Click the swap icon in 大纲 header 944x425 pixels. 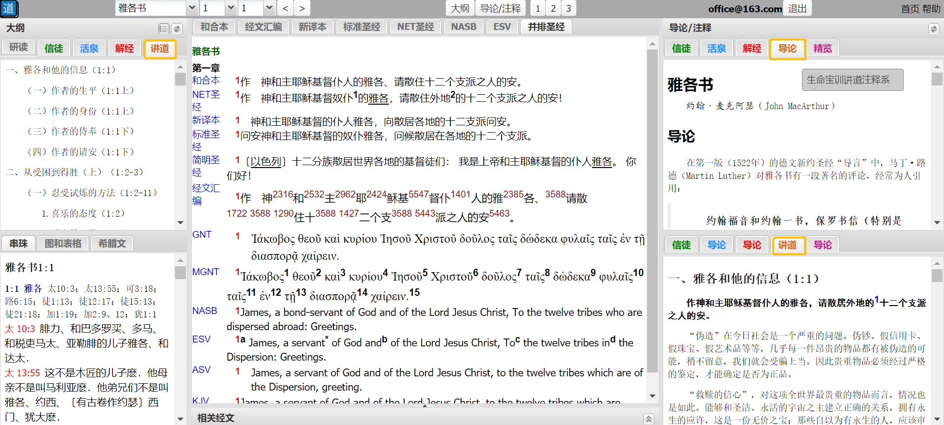click(x=177, y=29)
